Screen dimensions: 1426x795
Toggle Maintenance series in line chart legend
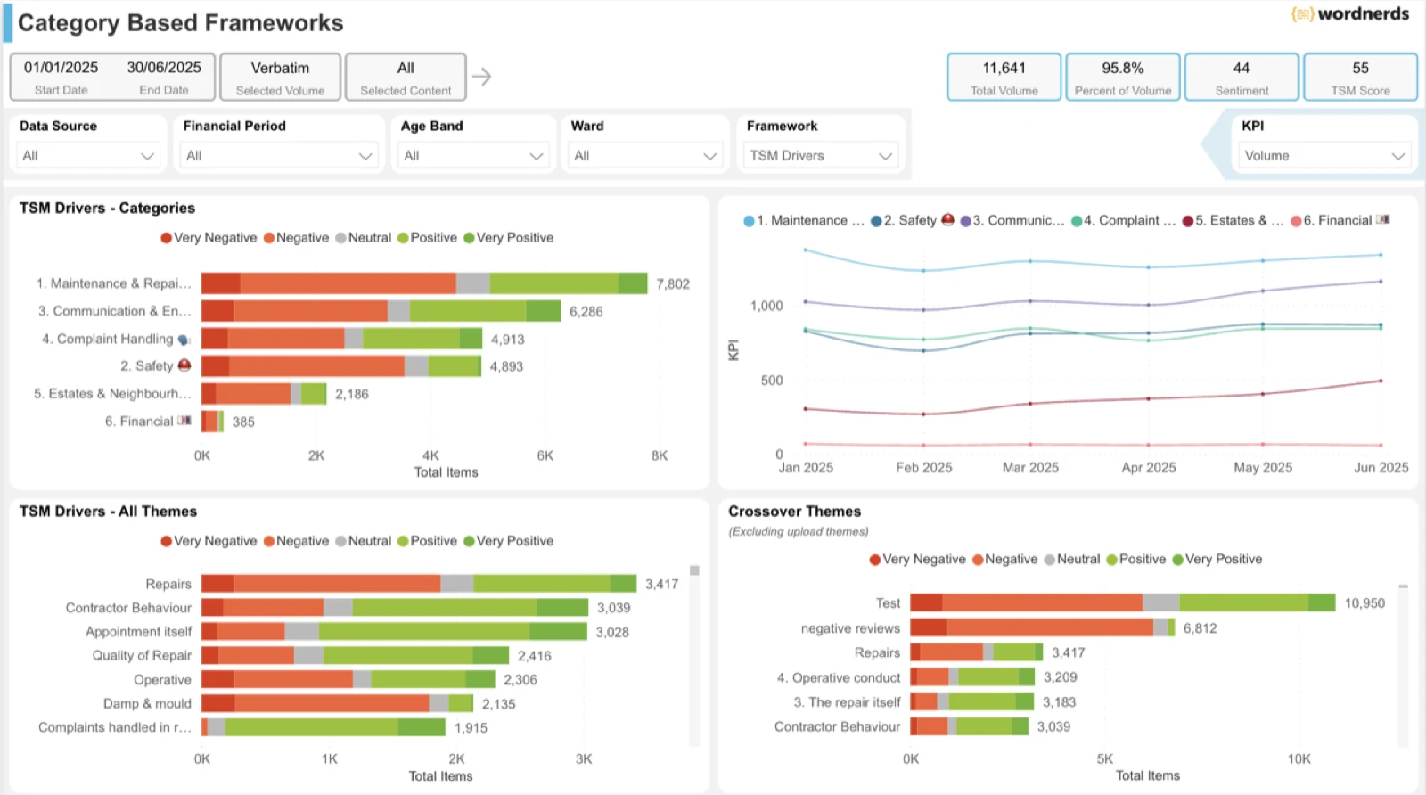804,220
